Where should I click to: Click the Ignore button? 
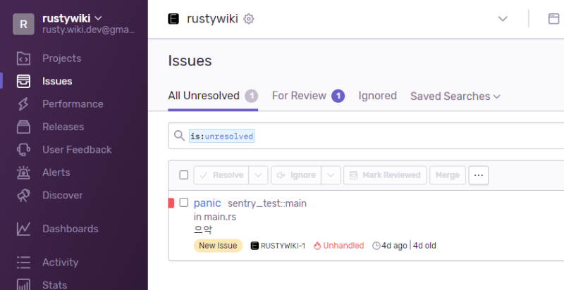click(x=296, y=175)
